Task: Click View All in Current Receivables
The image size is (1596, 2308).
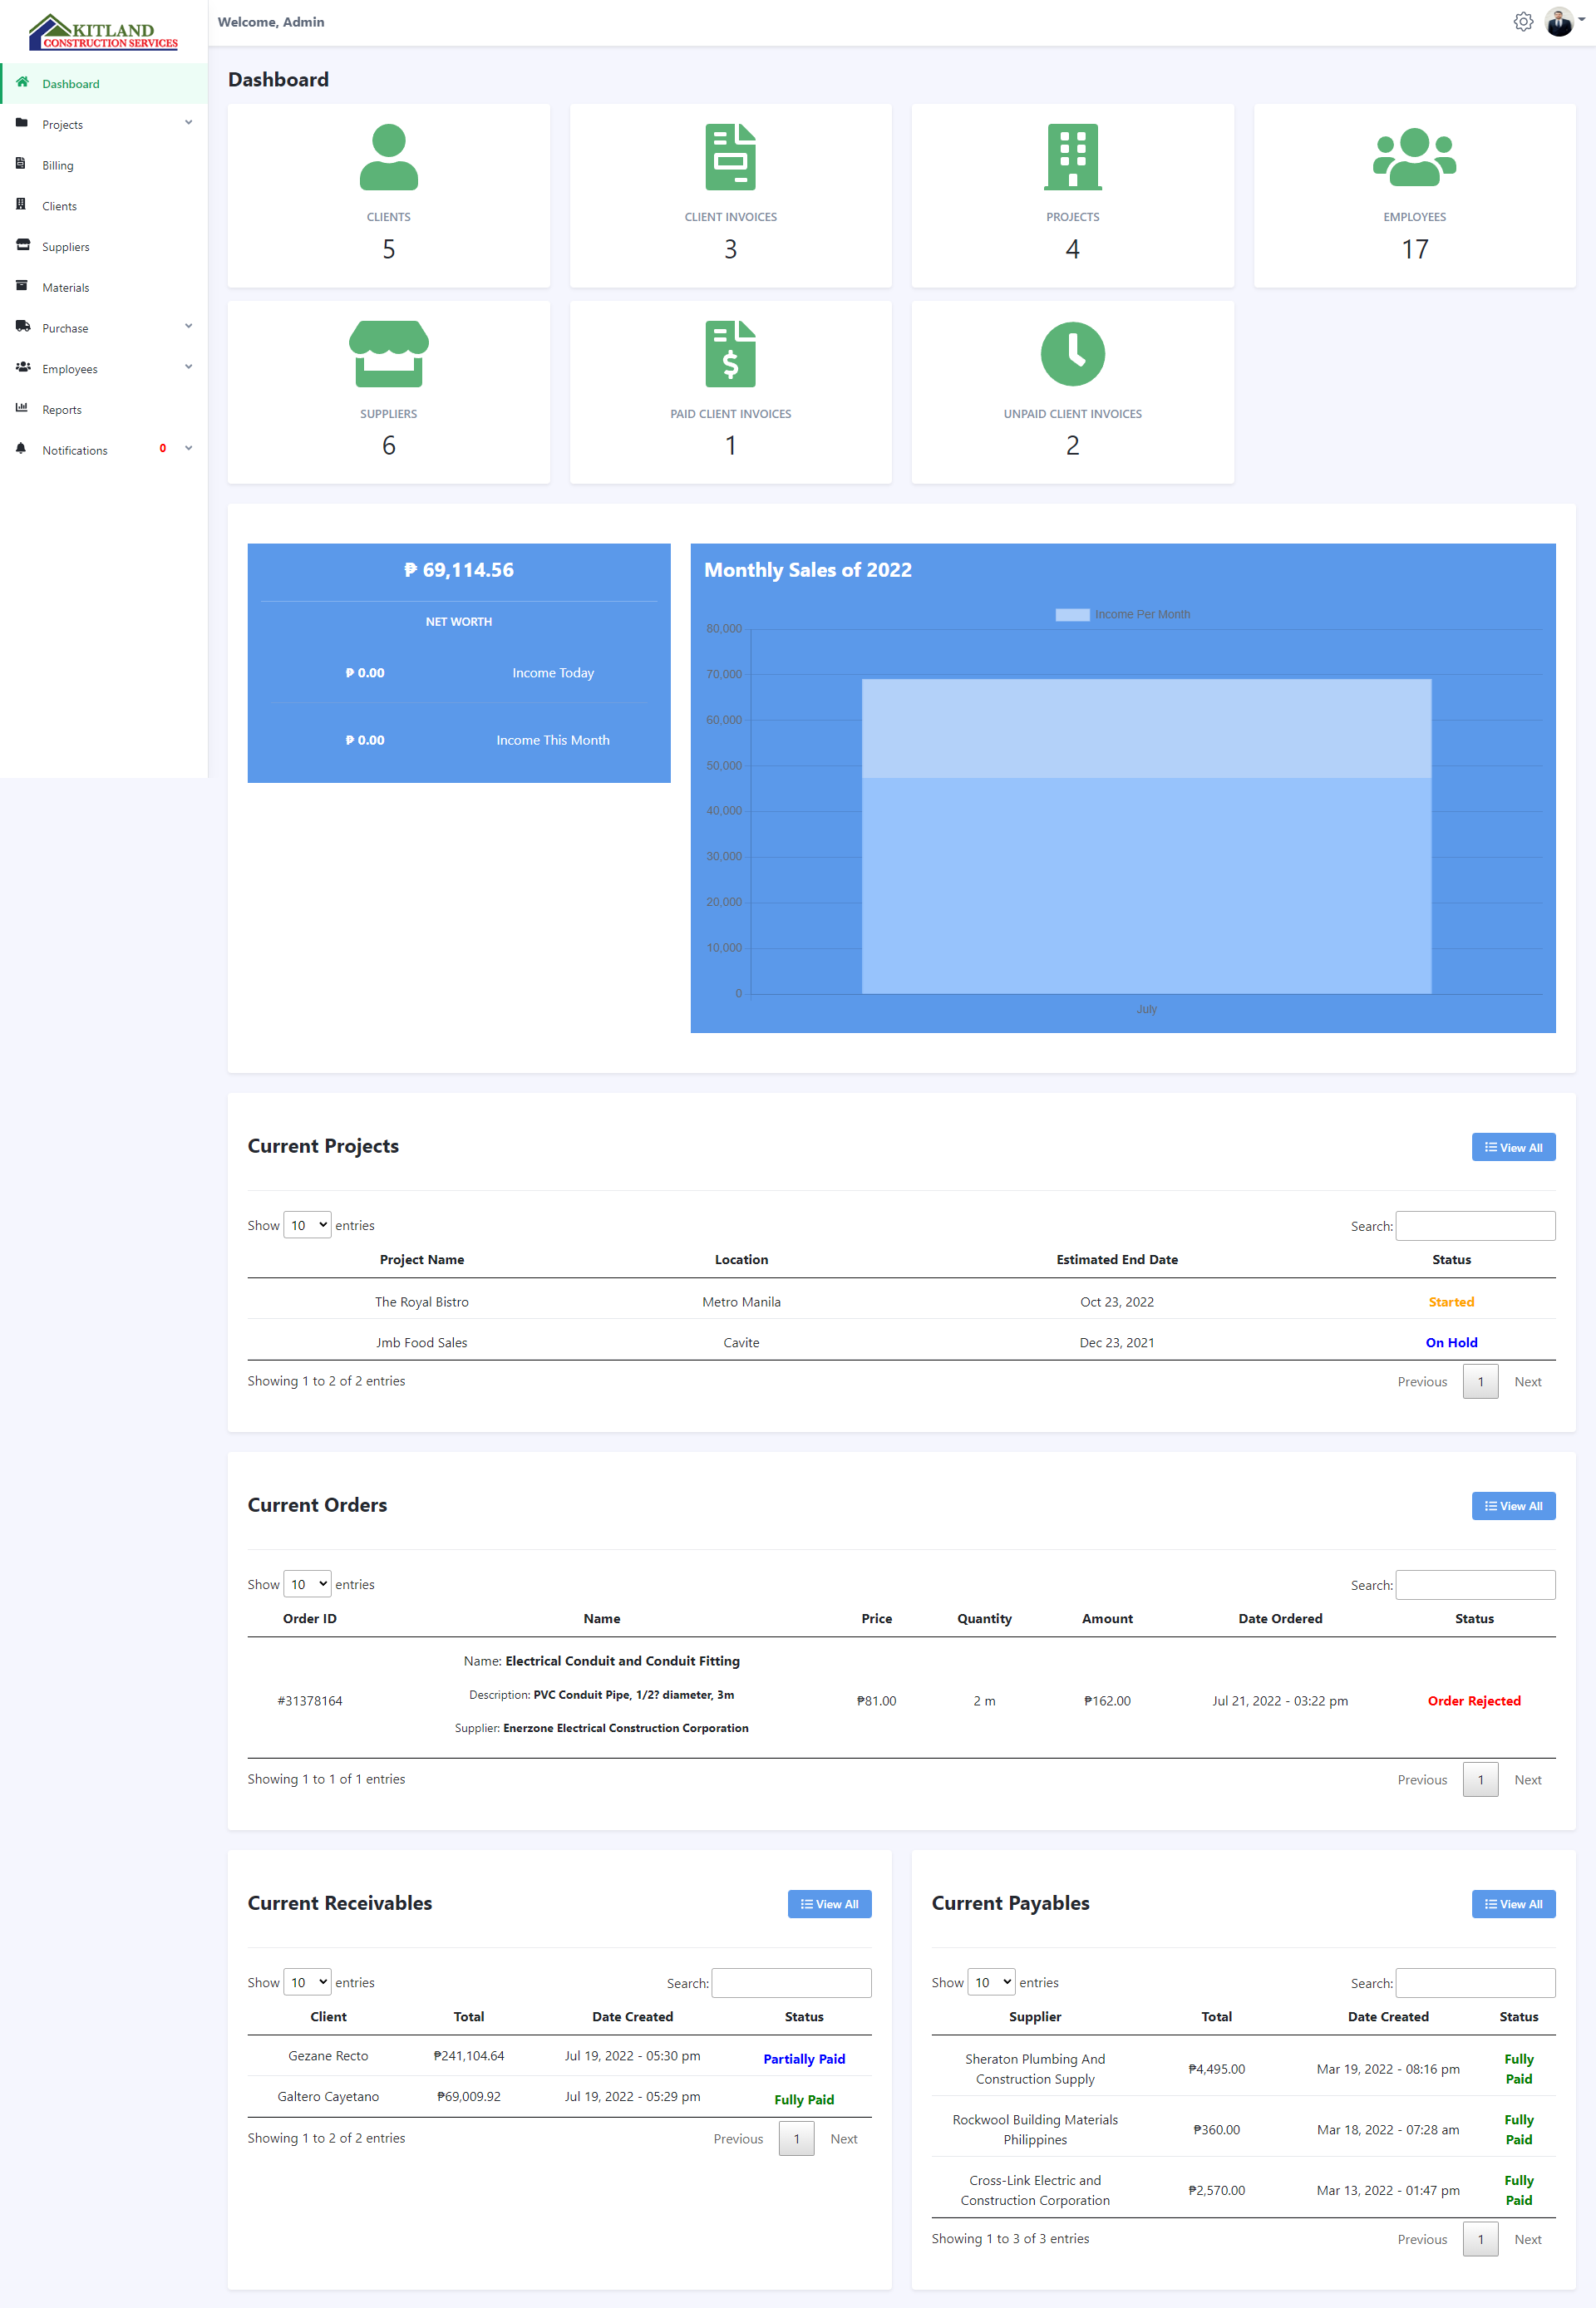Action: click(x=828, y=1903)
